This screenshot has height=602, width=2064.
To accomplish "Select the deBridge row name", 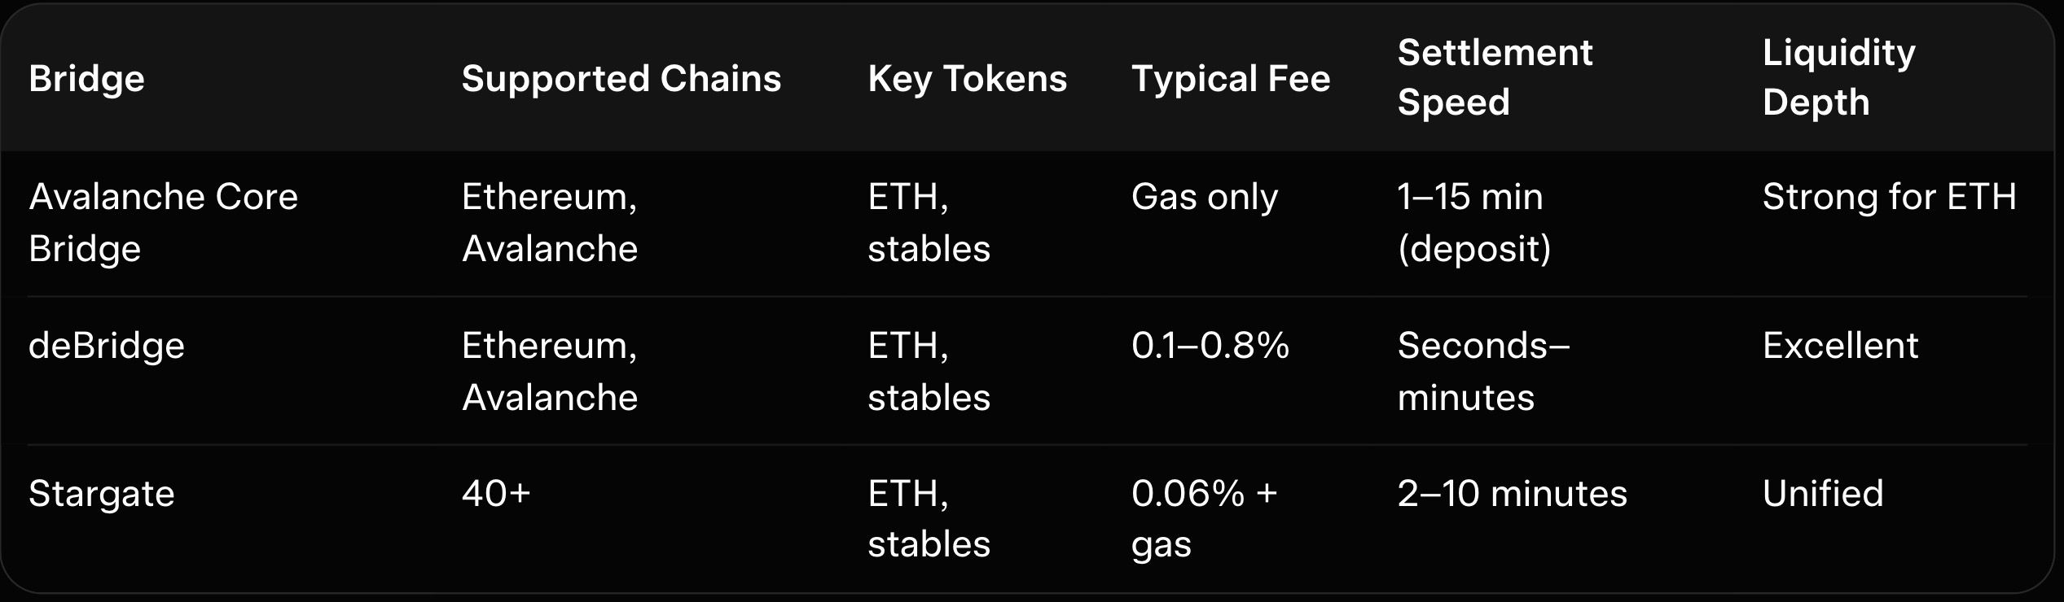I will click(x=107, y=346).
